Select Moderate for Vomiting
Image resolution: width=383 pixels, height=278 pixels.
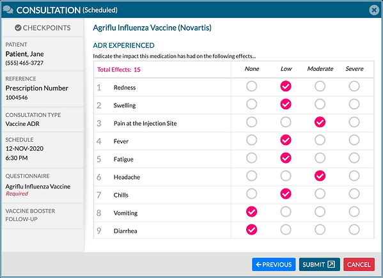(320, 212)
